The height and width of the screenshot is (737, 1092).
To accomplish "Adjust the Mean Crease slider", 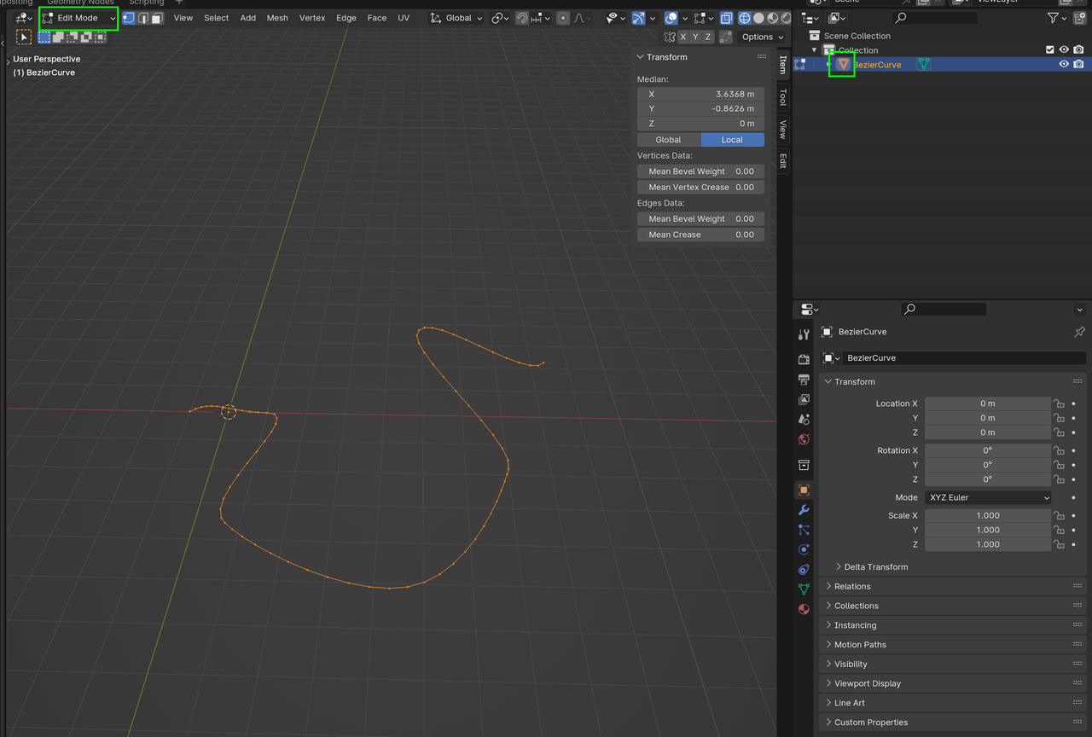I will point(700,235).
